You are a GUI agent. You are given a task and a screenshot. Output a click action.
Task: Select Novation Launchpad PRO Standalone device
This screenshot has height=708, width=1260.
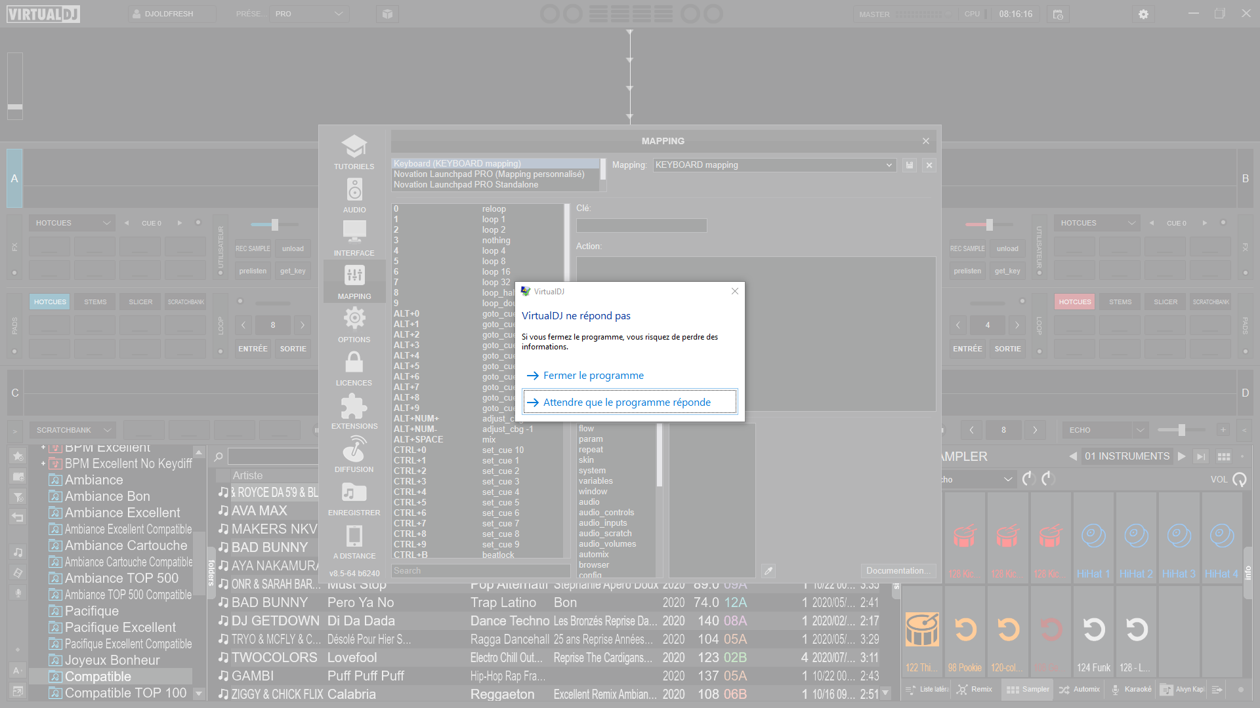(495, 185)
